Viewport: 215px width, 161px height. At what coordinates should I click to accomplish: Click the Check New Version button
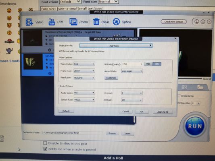[173, 22]
